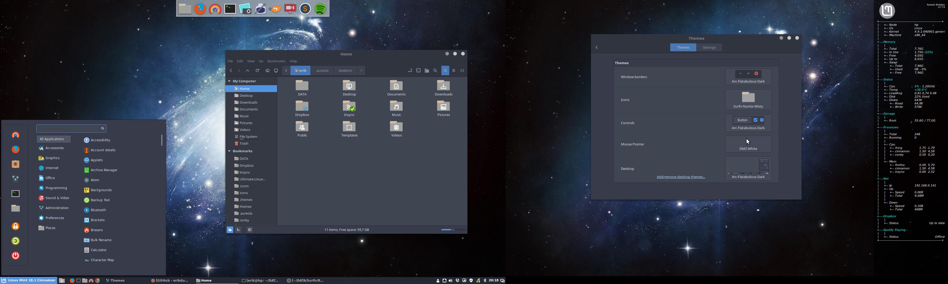Switch to the GitHub Firefox taskbar window

(170, 281)
